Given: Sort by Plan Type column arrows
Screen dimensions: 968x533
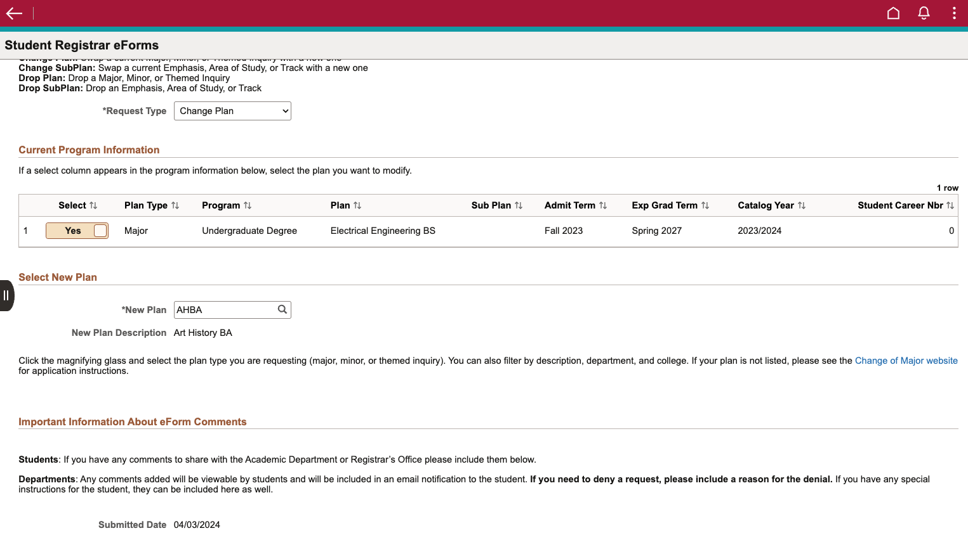Looking at the screenshot, I should coord(175,205).
